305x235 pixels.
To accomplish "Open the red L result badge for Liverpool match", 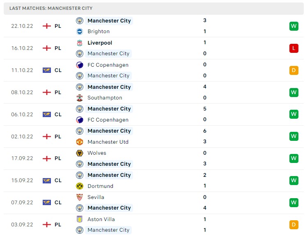I will pyautogui.click(x=294, y=48).
